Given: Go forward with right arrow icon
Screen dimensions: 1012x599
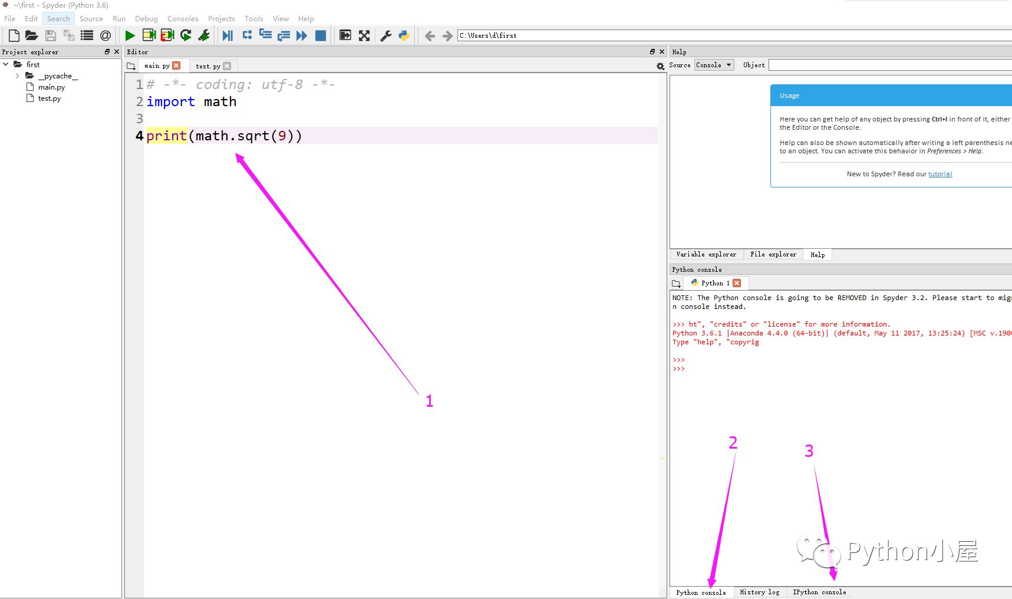Looking at the screenshot, I should [x=447, y=36].
